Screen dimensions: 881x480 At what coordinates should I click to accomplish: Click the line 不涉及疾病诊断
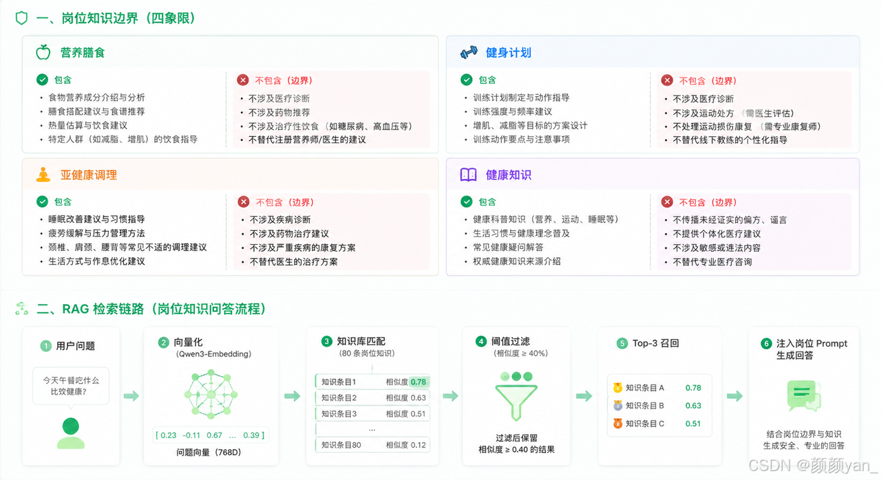pyautogui.click(x=279, y=220)
